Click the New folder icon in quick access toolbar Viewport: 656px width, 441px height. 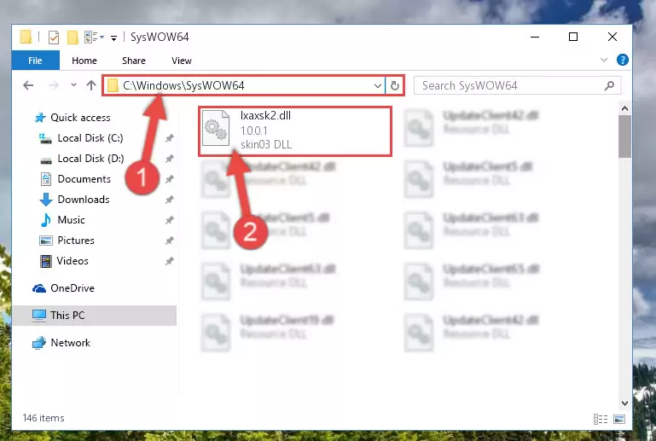click(73, 38)
